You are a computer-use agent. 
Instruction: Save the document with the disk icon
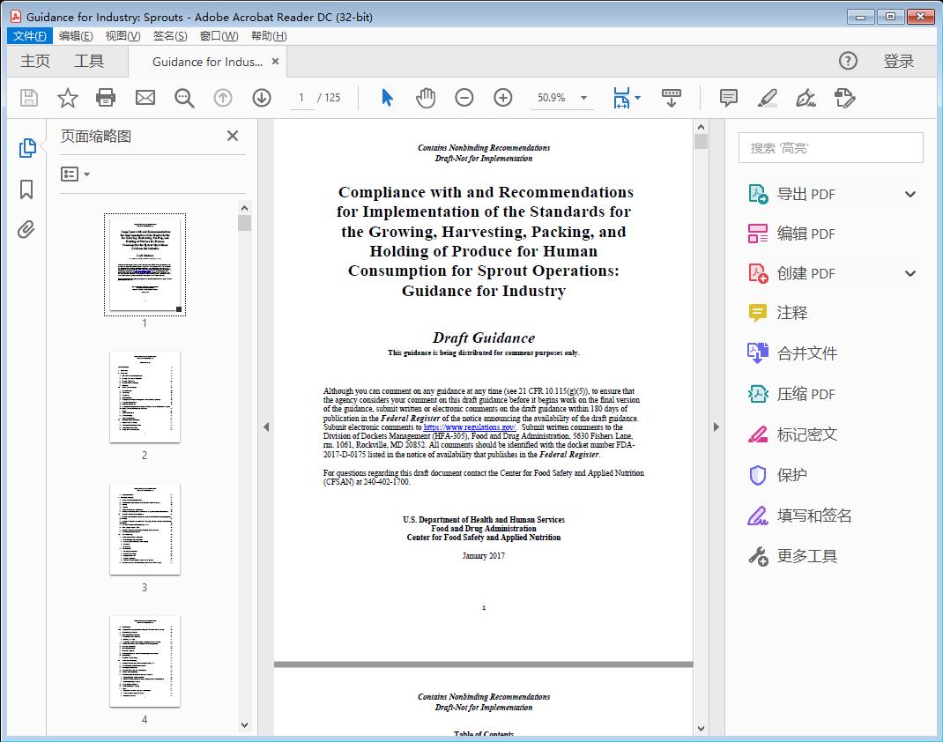point(28,98)
